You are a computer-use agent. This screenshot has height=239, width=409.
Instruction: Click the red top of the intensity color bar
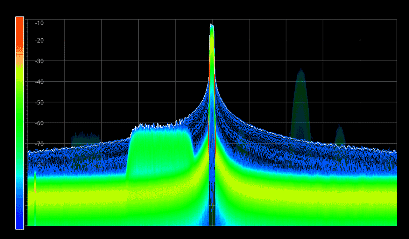pos(19,22)
